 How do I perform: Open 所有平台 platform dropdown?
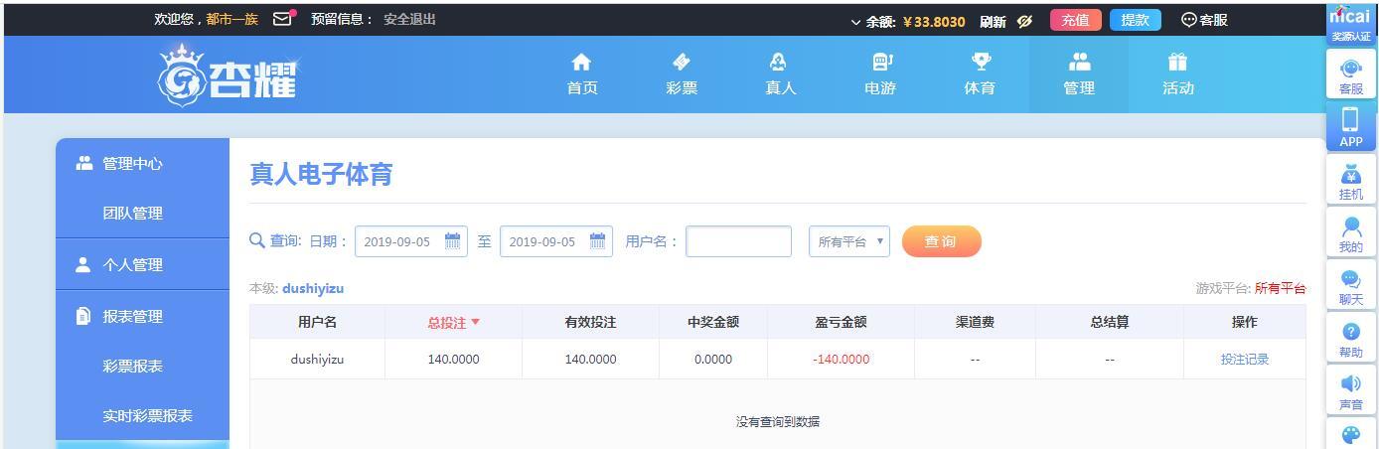pos(849,241)
